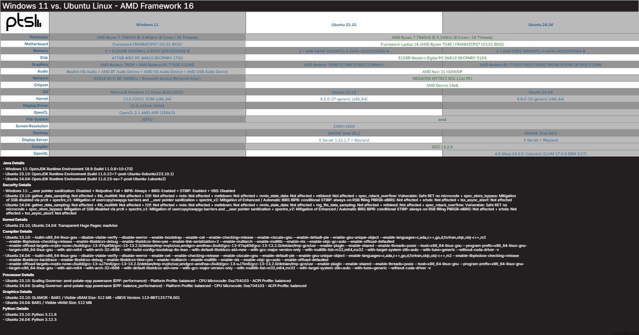This screenshot has width=639, height=335.
Task: Click the PTS logo icon
Action: click(x=24, y=22)
